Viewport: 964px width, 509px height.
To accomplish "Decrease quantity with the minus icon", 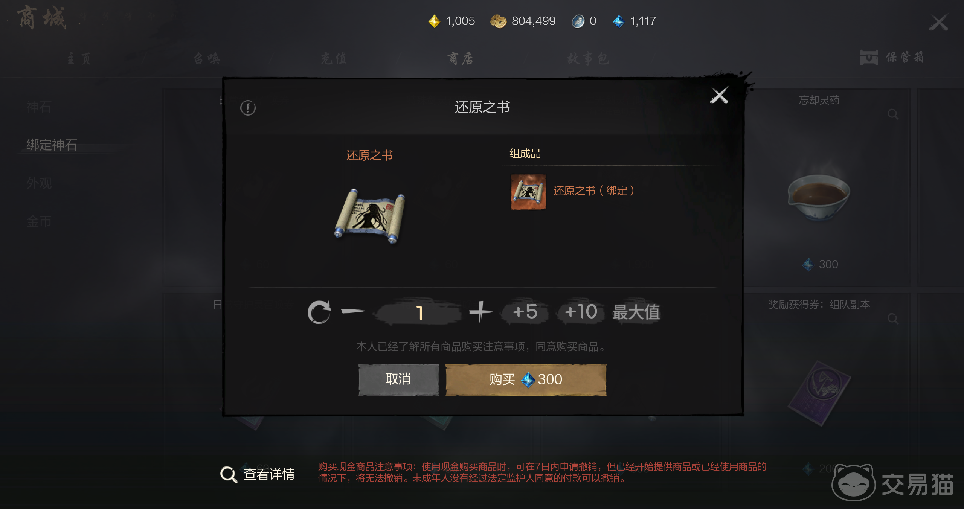I will click(353, 311).
